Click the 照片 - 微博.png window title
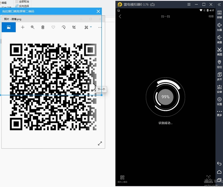This screenshot has height=187, width=223. tap(13, 19)
